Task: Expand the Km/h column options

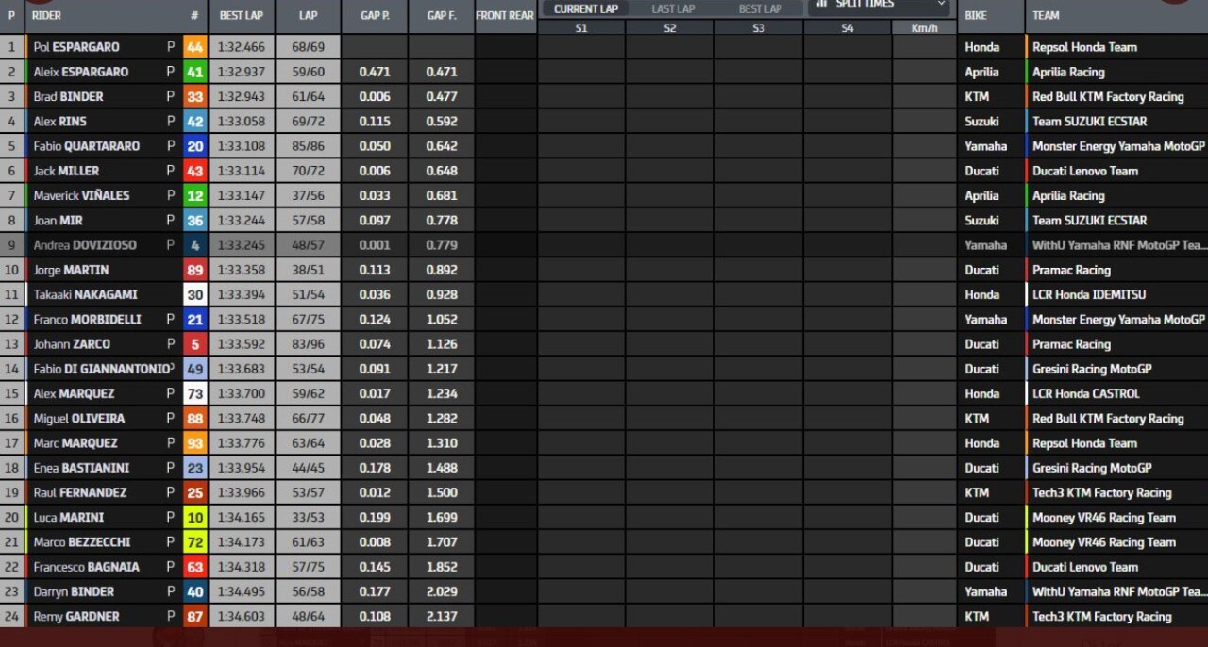Action: [x=926, y=27]
